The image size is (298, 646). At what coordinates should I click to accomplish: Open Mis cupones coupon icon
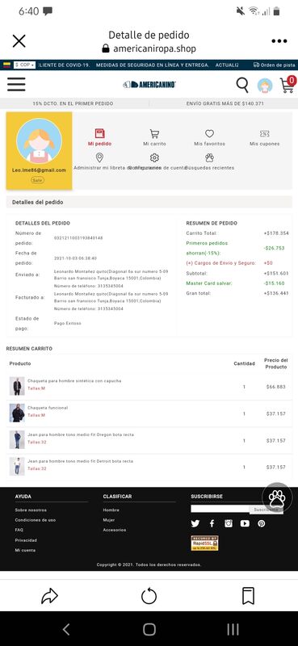(265, 133)
